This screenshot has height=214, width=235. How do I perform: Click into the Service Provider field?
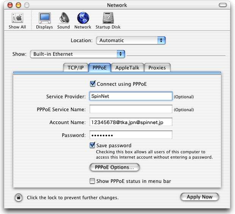click(x=131, y=96)
